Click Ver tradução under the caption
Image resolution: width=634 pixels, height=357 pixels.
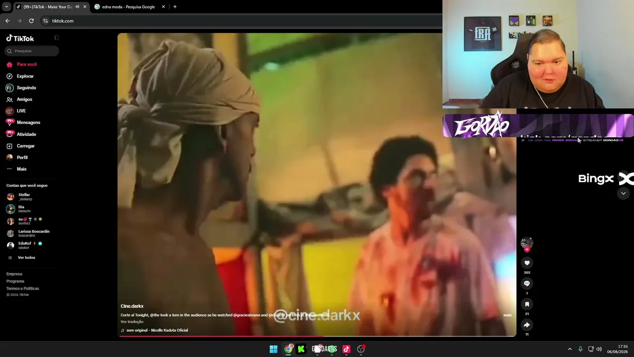[132, 322]
